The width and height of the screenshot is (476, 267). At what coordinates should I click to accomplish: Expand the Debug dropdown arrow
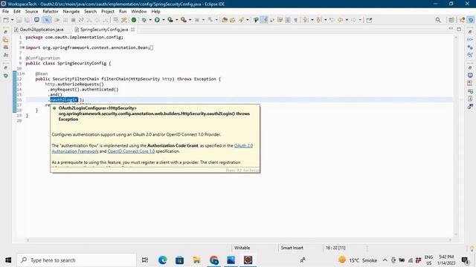point(150,20)
